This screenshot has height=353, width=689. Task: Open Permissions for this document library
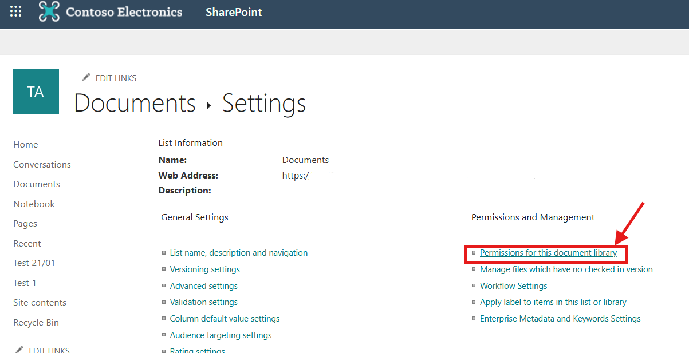(548, 253)
